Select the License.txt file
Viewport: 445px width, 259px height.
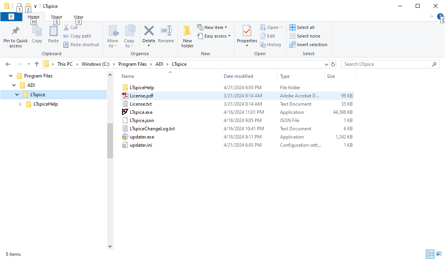140,104
